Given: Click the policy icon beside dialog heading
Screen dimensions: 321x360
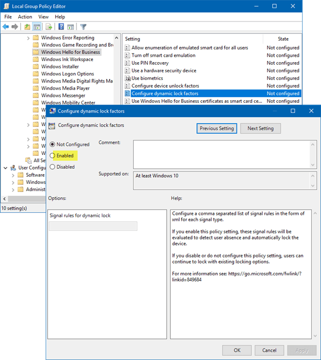Looking at the screenshot, I should coord(52,125).
